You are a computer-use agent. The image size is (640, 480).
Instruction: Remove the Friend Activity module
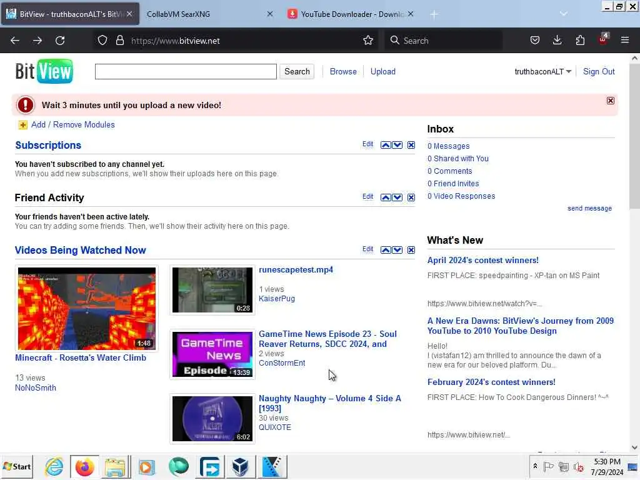411,197
